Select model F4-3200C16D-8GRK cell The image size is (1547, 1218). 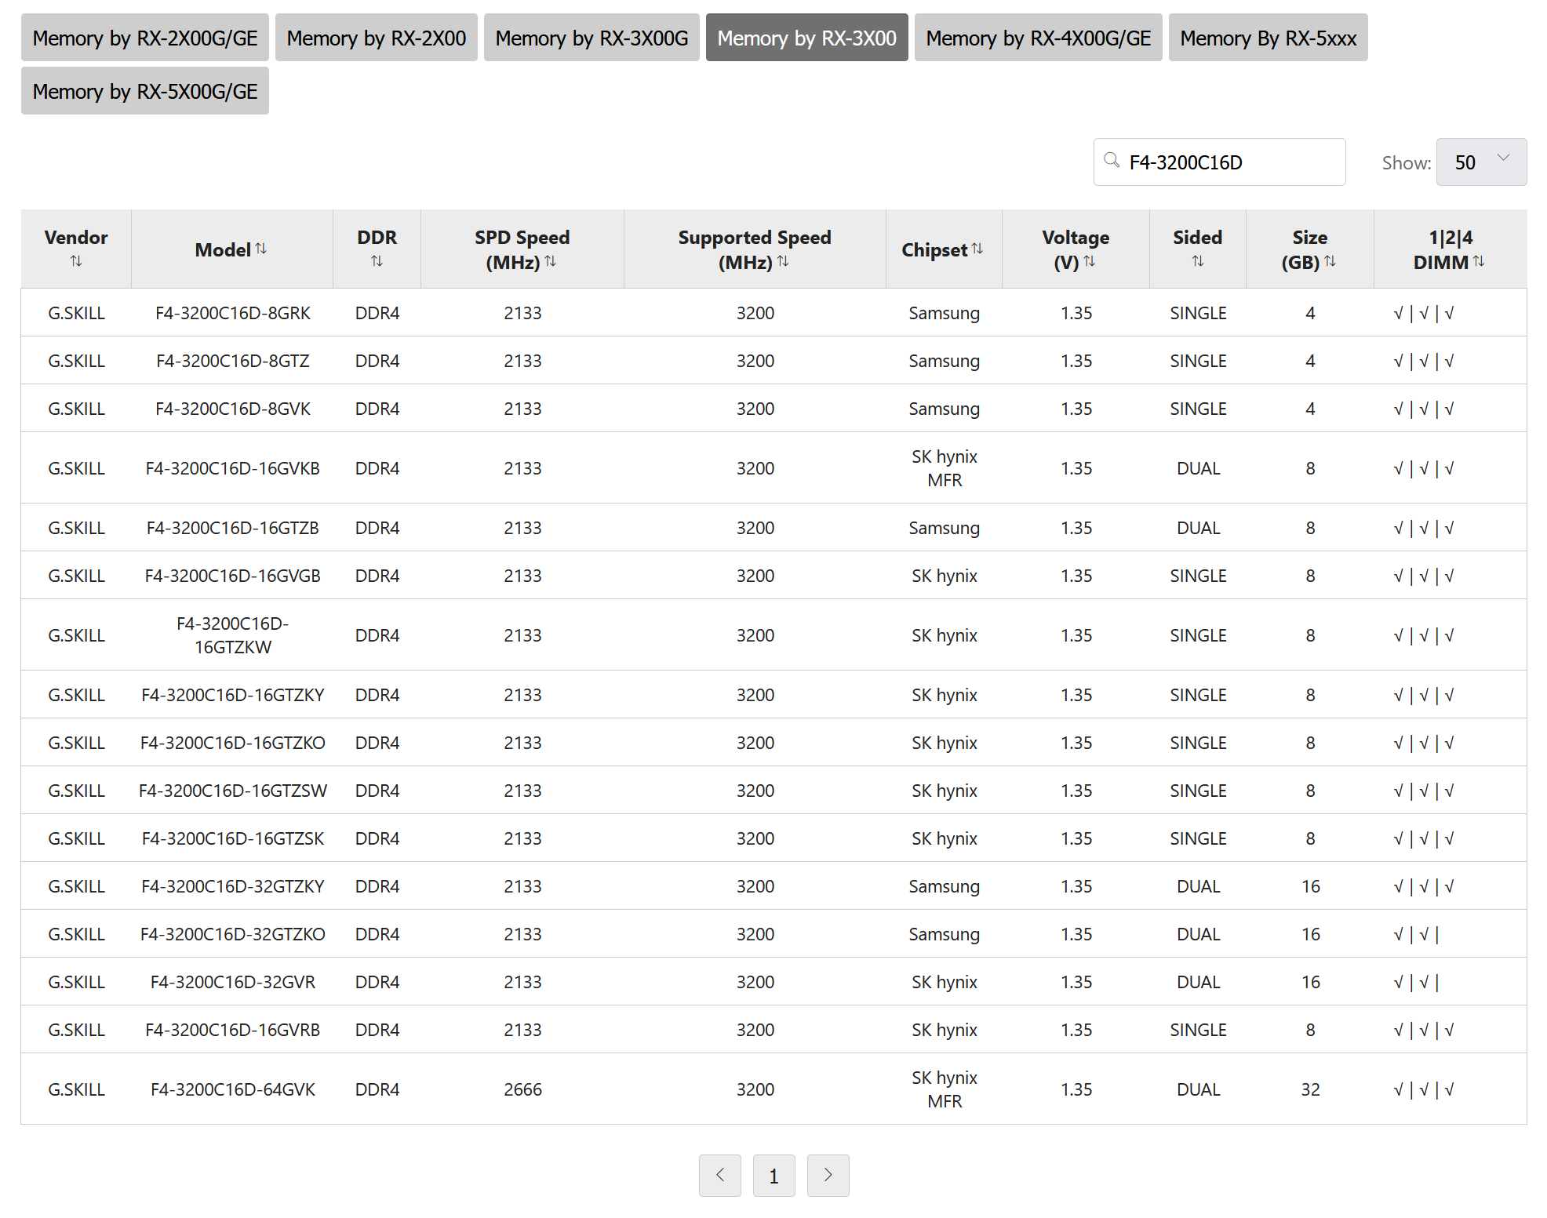click(233, 313)
